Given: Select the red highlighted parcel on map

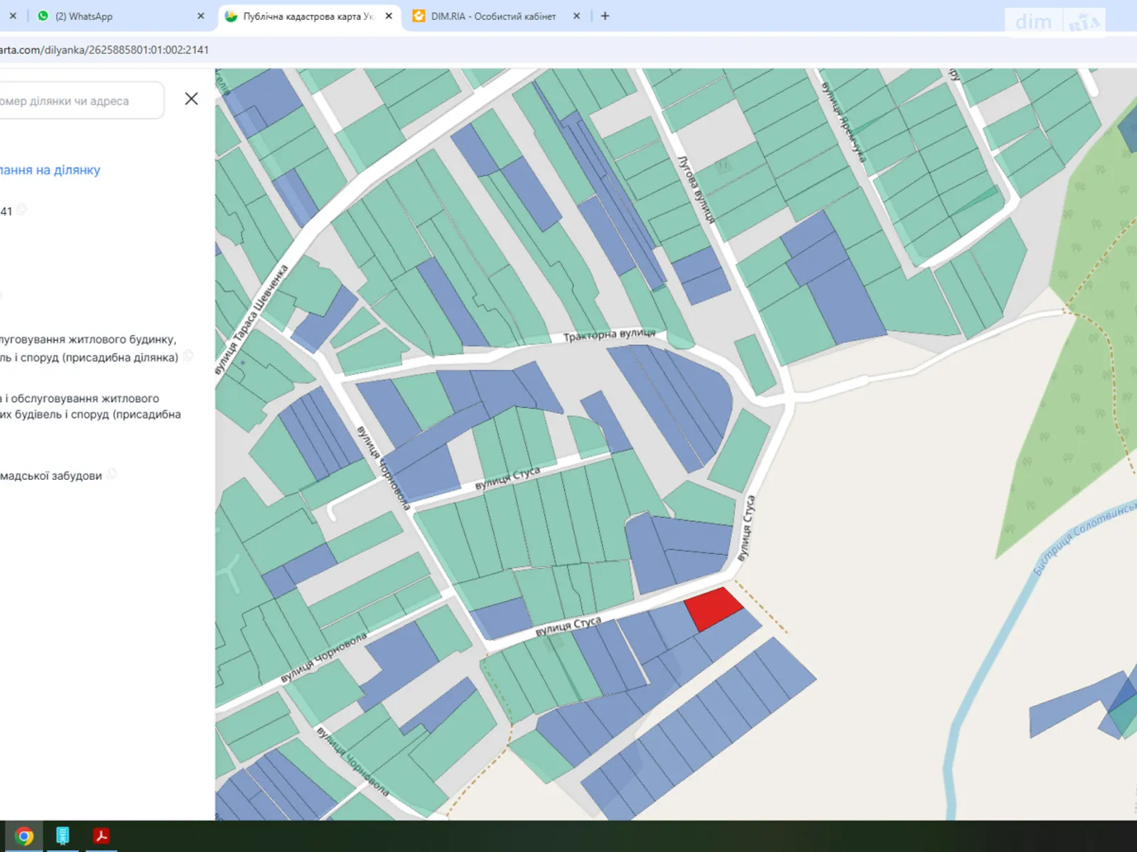Looking at the screenshot, I should [x=713, y=608].
